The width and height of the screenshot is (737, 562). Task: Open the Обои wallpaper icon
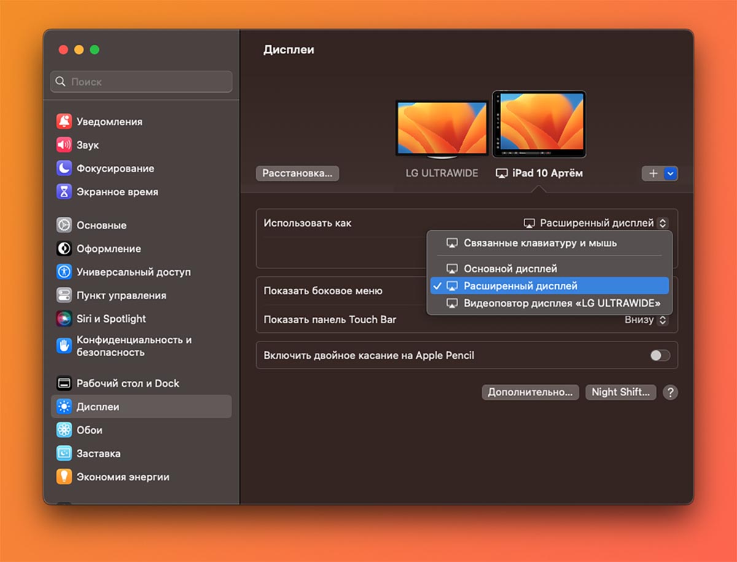point(64,430)
